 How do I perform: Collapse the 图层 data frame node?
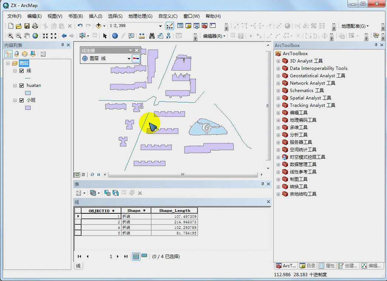pyautogui.click(x=8, y=63)
